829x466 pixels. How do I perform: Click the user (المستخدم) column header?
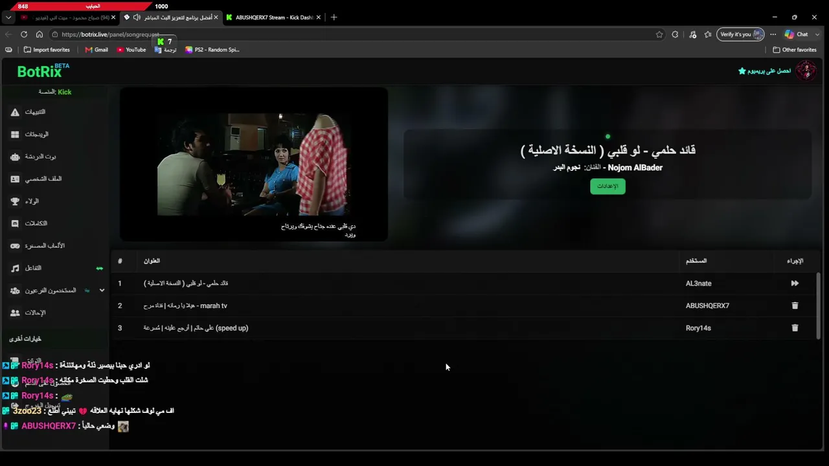pos(696,261)
